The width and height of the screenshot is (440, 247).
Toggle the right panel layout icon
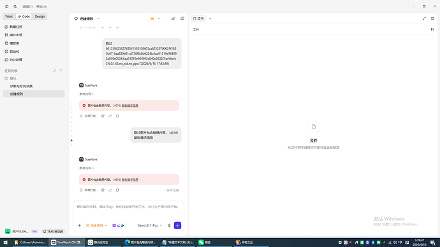click(x=432, y=18)
